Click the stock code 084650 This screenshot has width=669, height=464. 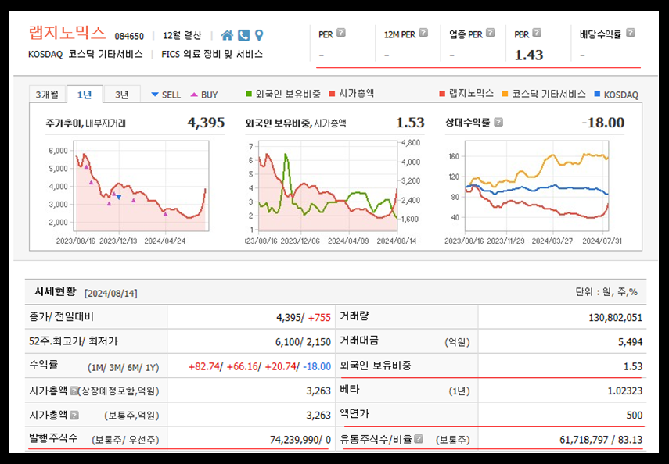129,36
